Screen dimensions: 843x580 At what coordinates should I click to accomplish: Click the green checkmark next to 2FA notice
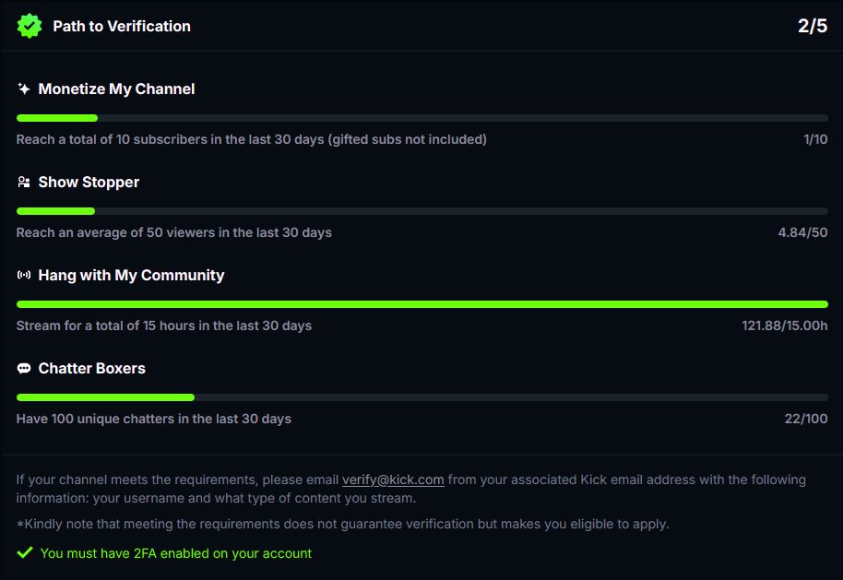25,553
